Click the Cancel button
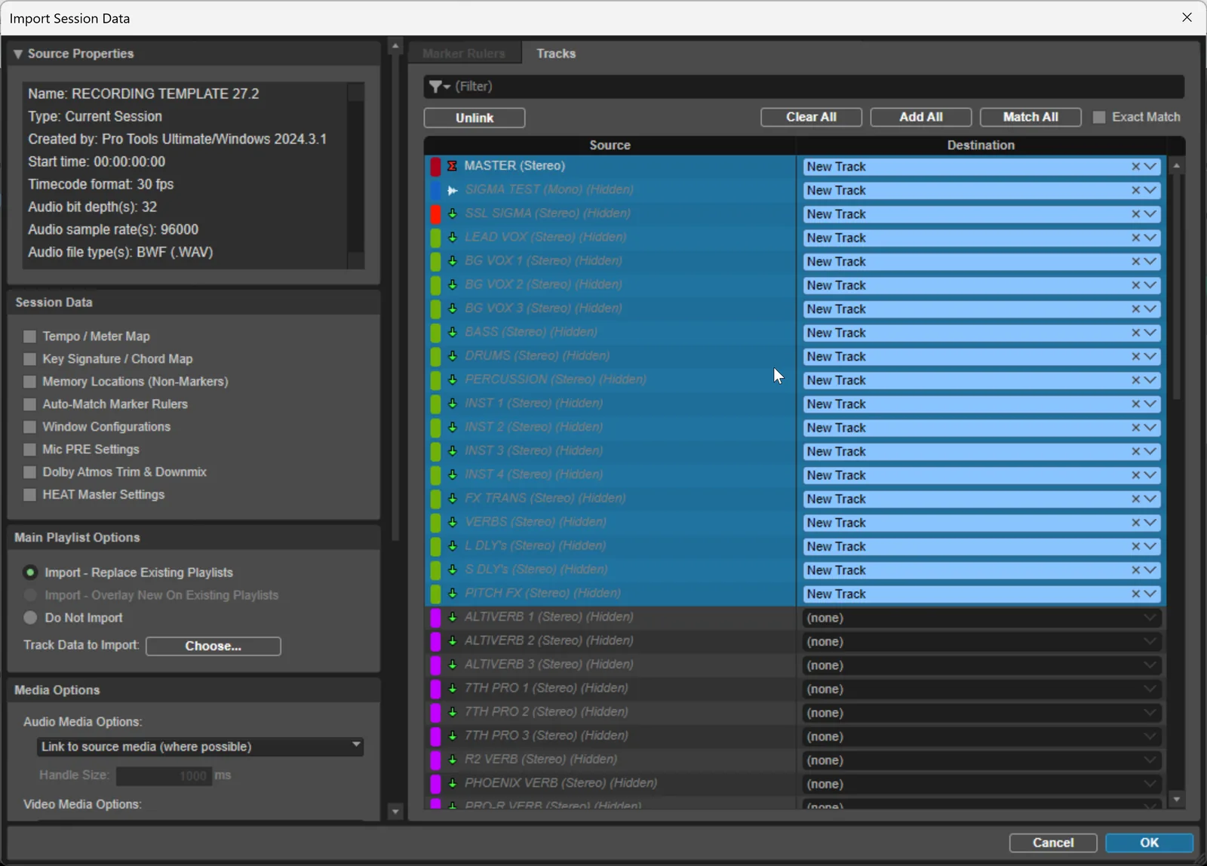Viewport: 1207px width, 866px height. tap(1053, 843)
